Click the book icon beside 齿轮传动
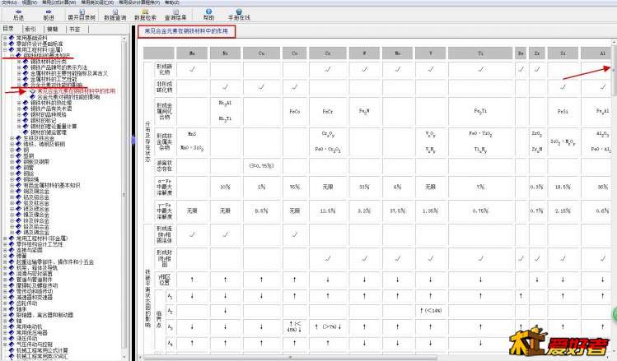The image size is (617, 361). pyautogui.click(x=12, y=303)
